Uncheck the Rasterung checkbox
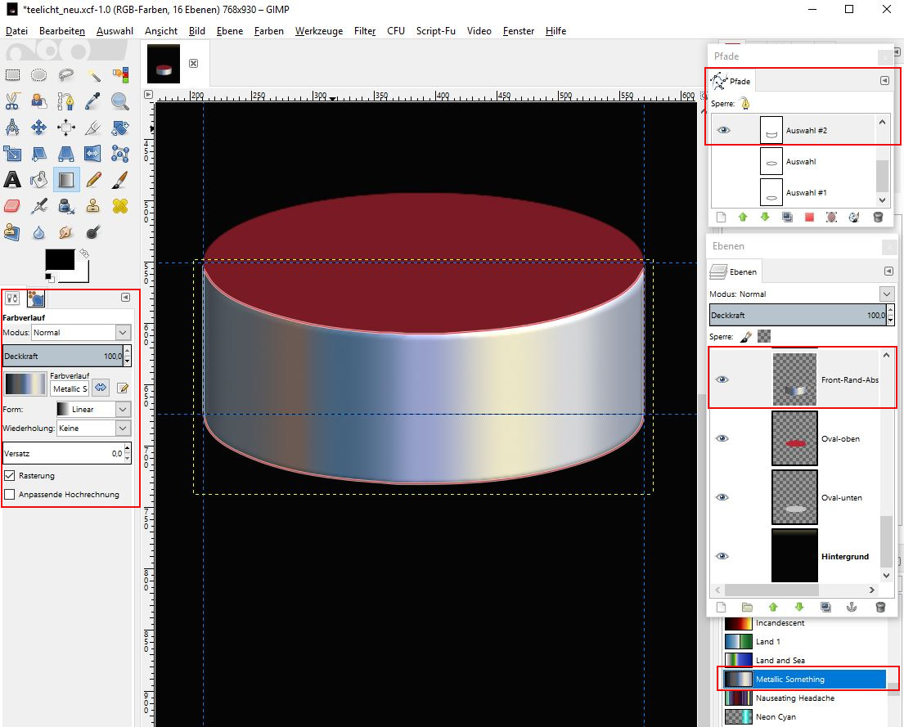The height and width of the screenshot is (727, 904). click(10, 475)
